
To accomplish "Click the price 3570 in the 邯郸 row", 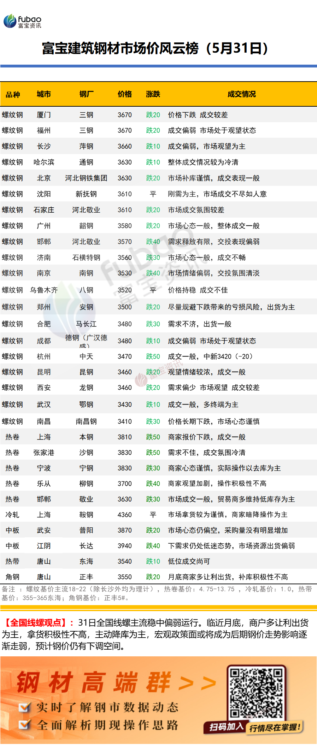I will pos(125,242).
